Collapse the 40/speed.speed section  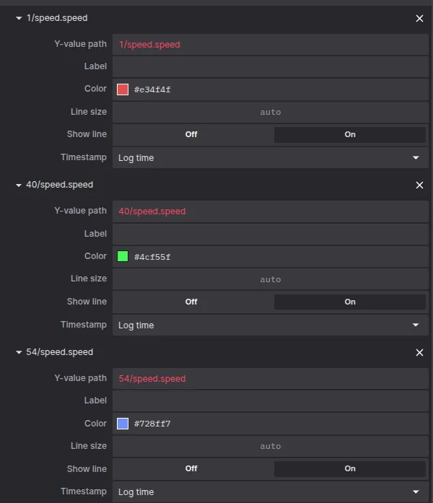pos(19,185)
